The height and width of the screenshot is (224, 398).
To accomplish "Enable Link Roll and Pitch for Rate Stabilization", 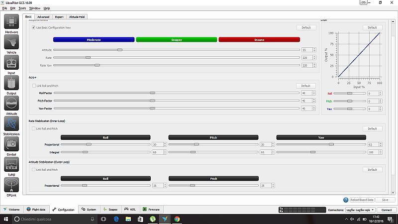I will tap(34, 128).
